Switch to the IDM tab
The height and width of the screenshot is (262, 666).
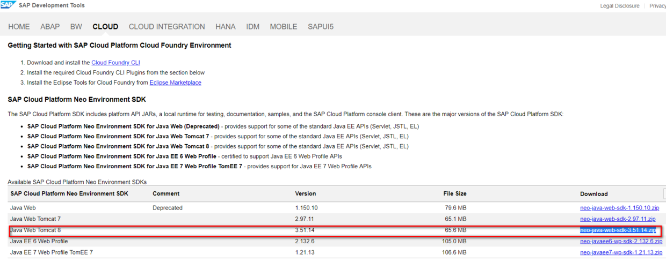tap(253, 27)
